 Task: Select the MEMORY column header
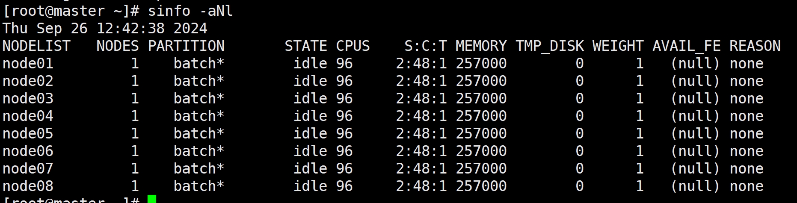[481, 46]
